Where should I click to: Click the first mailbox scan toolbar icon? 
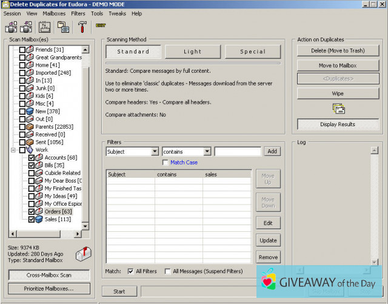tap(10, 27)
